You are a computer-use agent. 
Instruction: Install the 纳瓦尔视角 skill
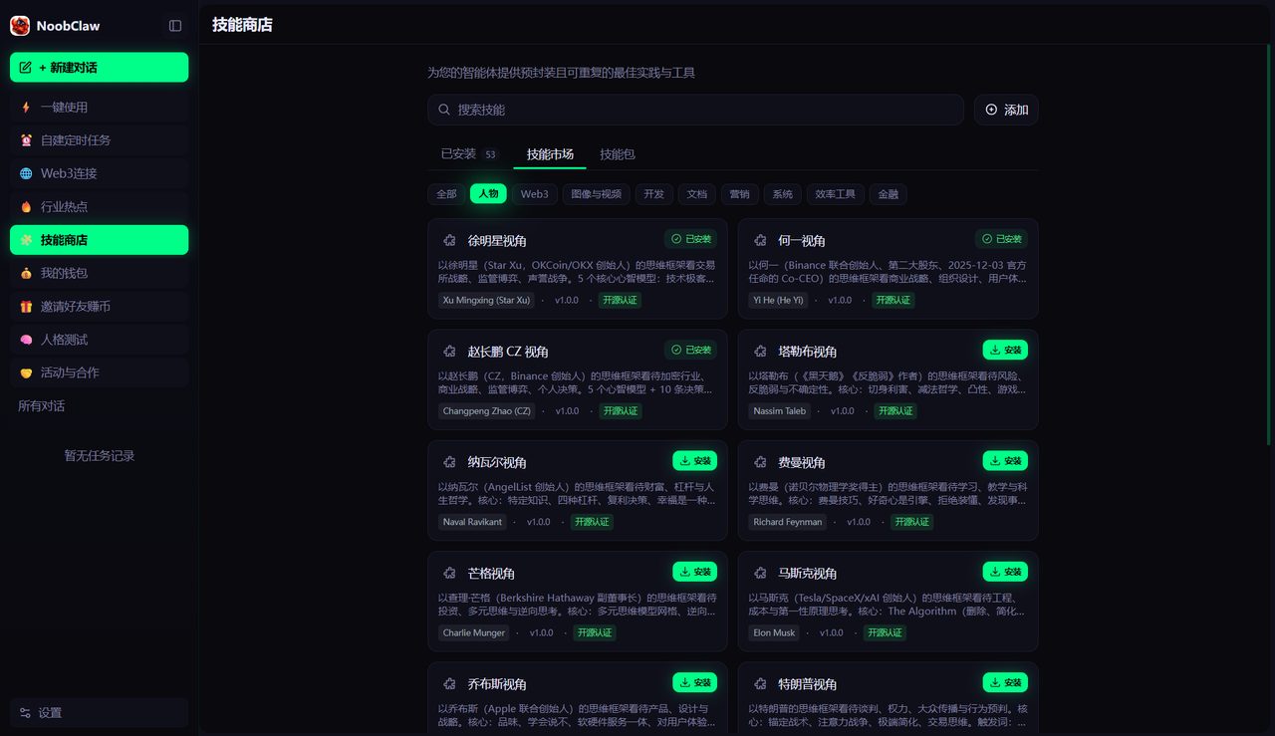pos(695,461)
